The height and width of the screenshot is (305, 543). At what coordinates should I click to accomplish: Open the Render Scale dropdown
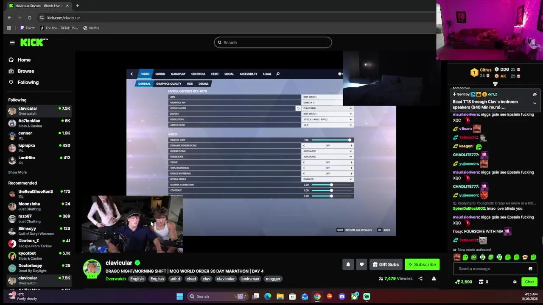click(x=327, y=151)
